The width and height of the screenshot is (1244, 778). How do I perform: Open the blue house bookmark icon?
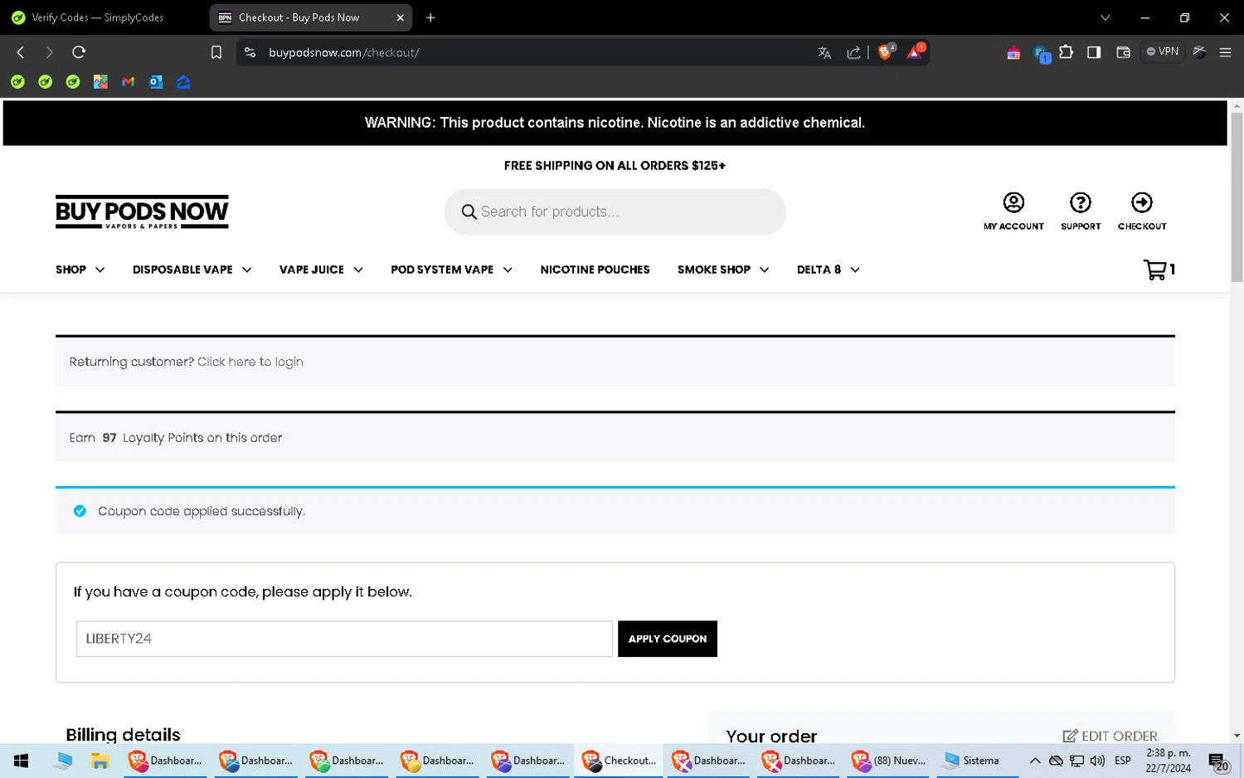coord(184,81)
